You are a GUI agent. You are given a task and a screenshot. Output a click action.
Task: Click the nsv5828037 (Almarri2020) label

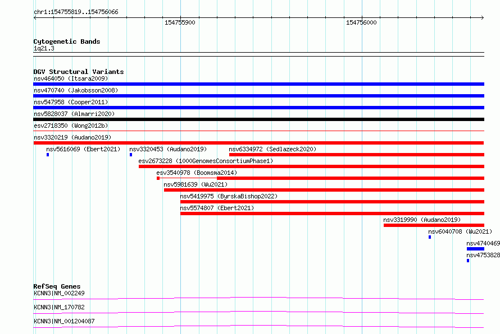pos(74,114)
